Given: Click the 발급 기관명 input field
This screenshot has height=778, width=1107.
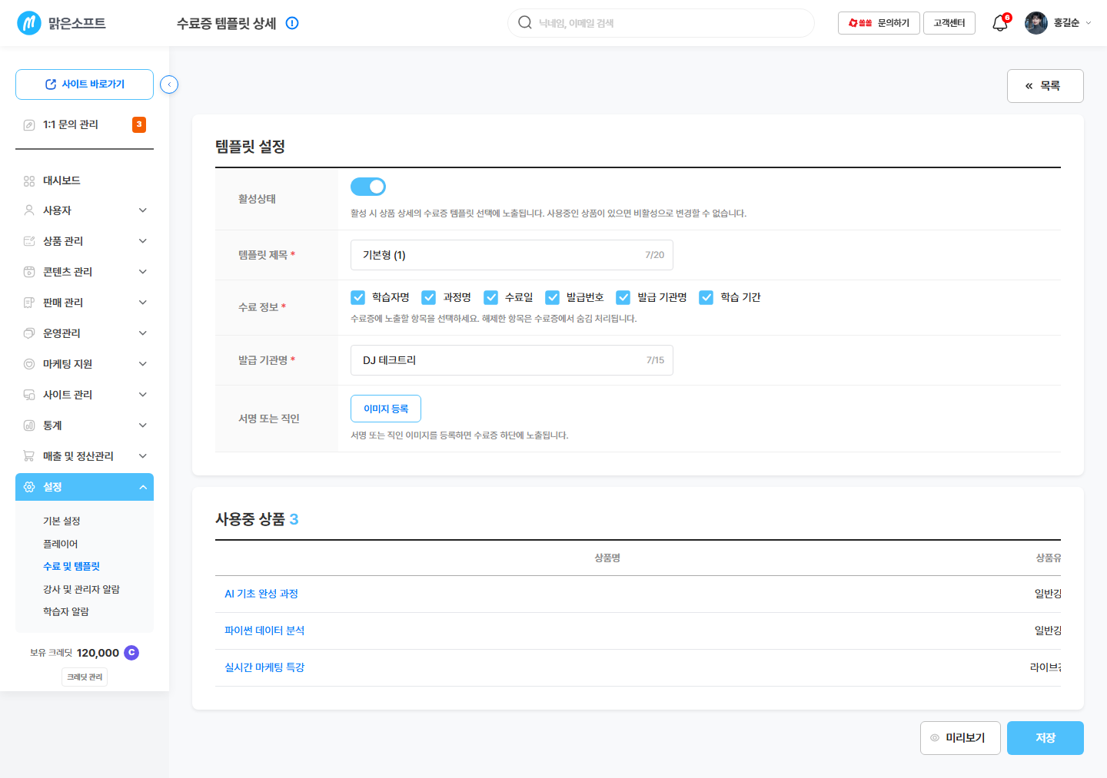Looking at the screenshot, I should click(512, 360).
